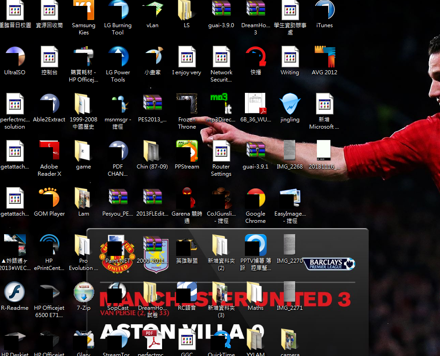The image size is (440, 356).
Task: Open the Chin (87-09) folder
Action: click(153, 151)
